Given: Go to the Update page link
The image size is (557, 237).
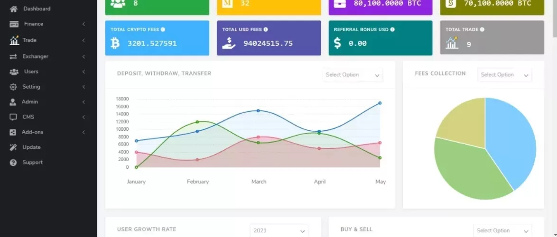Looking at the screenshot, I should (x=31, y=147).
